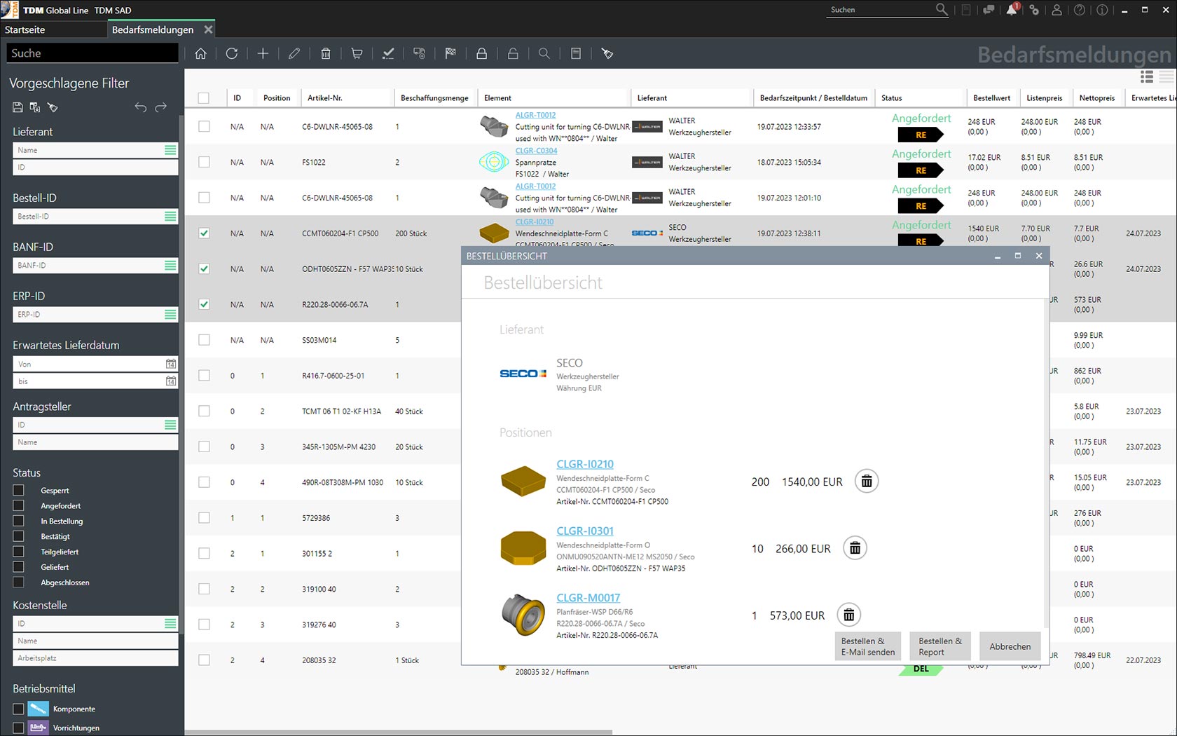Check the Komponente Betriebsmittel filter
This screenshot has width=1177, height=736.
pos(18,709)
